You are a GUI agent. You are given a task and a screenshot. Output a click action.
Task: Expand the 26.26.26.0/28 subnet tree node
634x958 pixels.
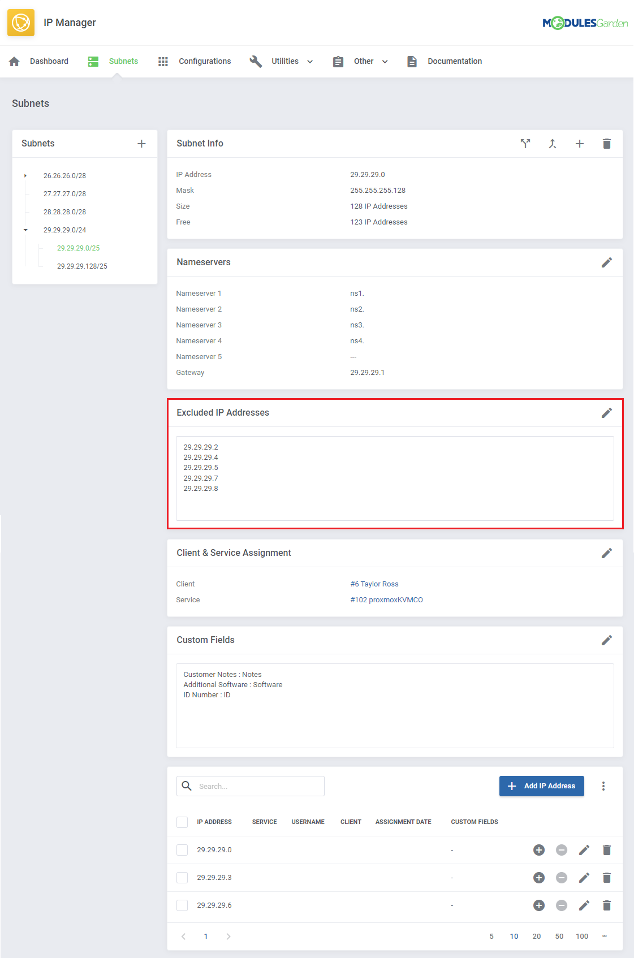point(25,176)
